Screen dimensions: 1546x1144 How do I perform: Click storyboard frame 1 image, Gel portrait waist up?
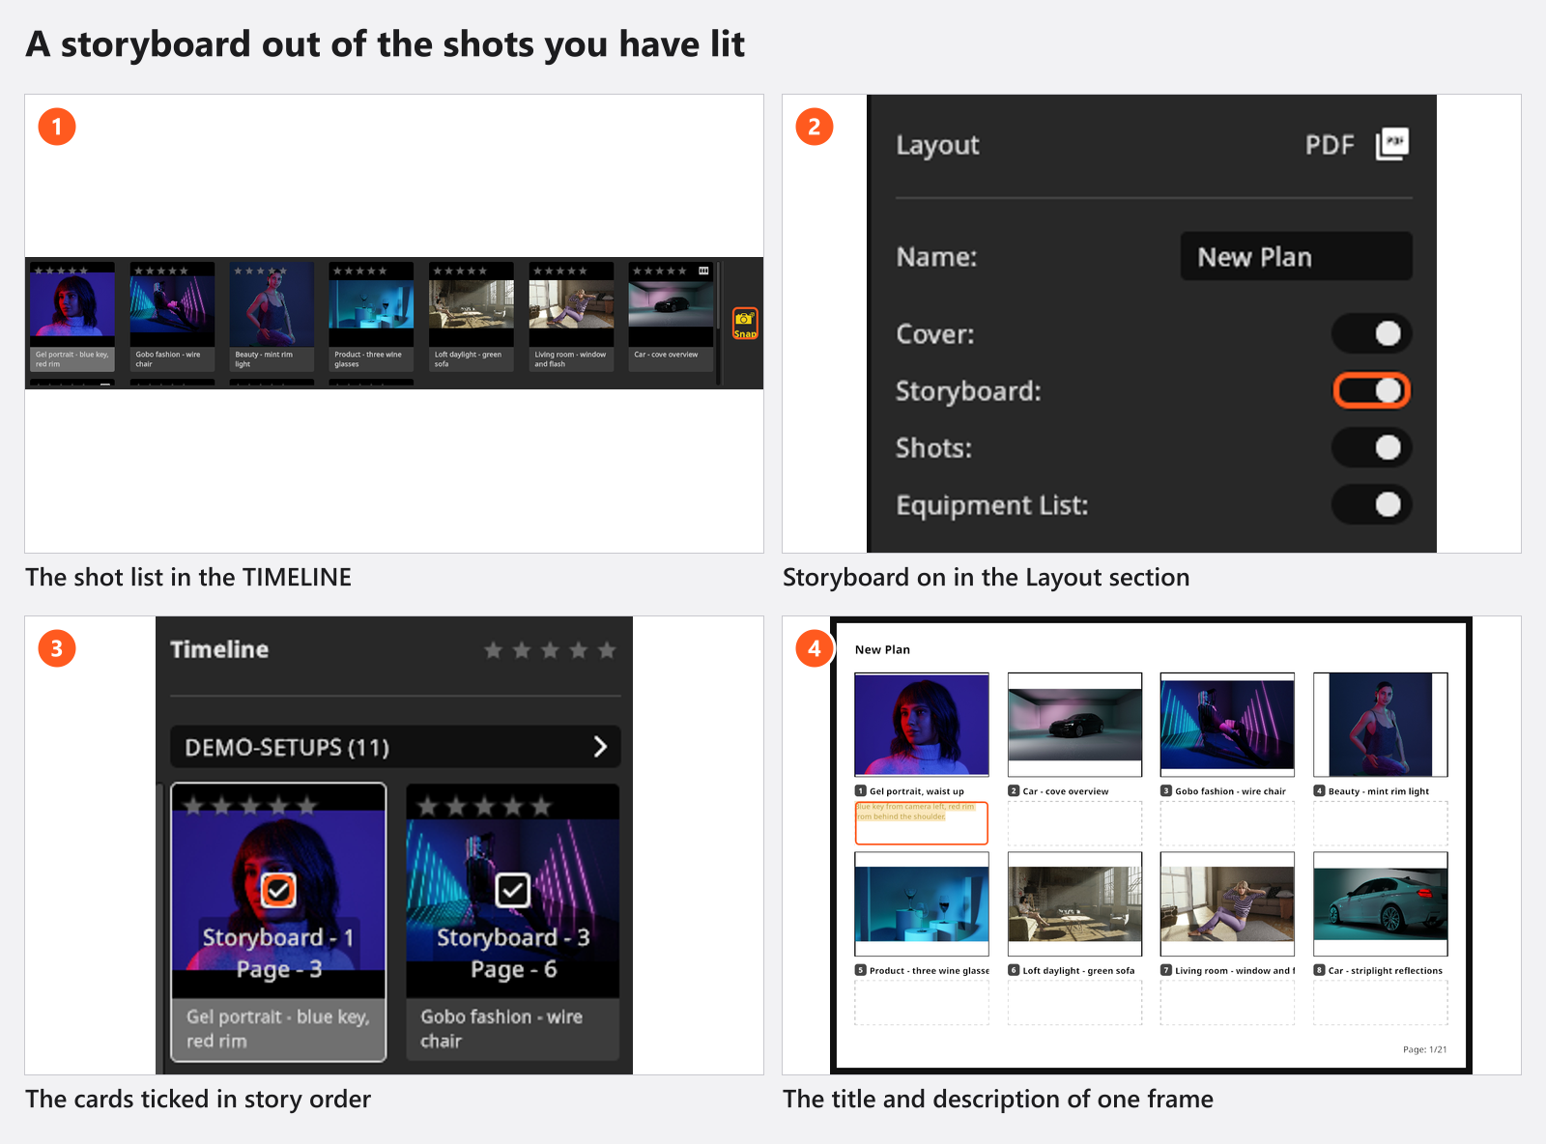point(922,725)
